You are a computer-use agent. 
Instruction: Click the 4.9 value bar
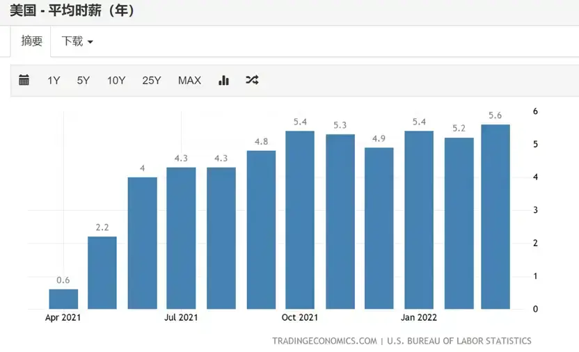click(379, 228)
